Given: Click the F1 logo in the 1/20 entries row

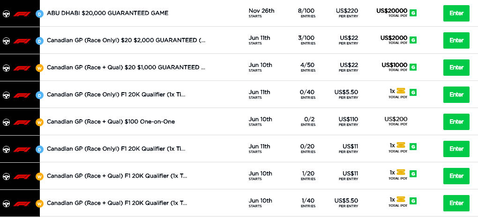Looking at the screenshot, I should point(22,176).
